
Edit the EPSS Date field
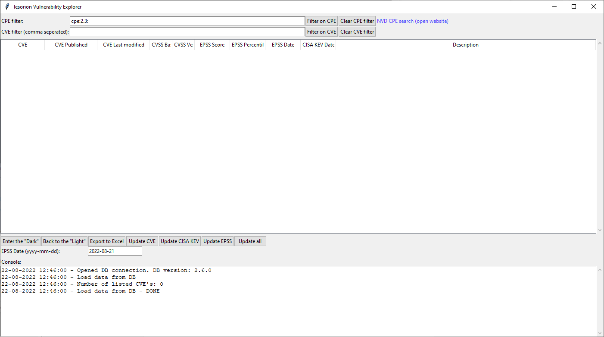pyautogui.click(x=115, y=250)
